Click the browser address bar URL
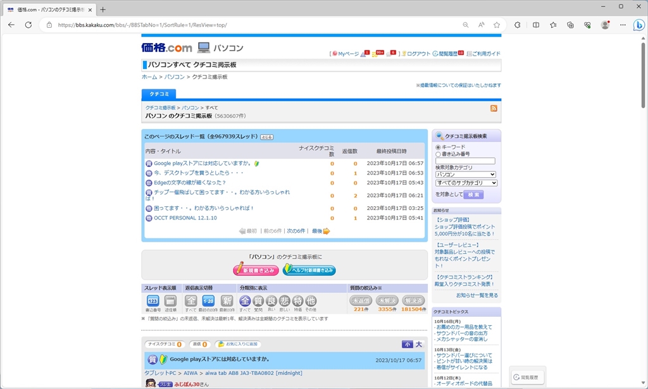Screen dimensions: 648x389 [142, 25]
